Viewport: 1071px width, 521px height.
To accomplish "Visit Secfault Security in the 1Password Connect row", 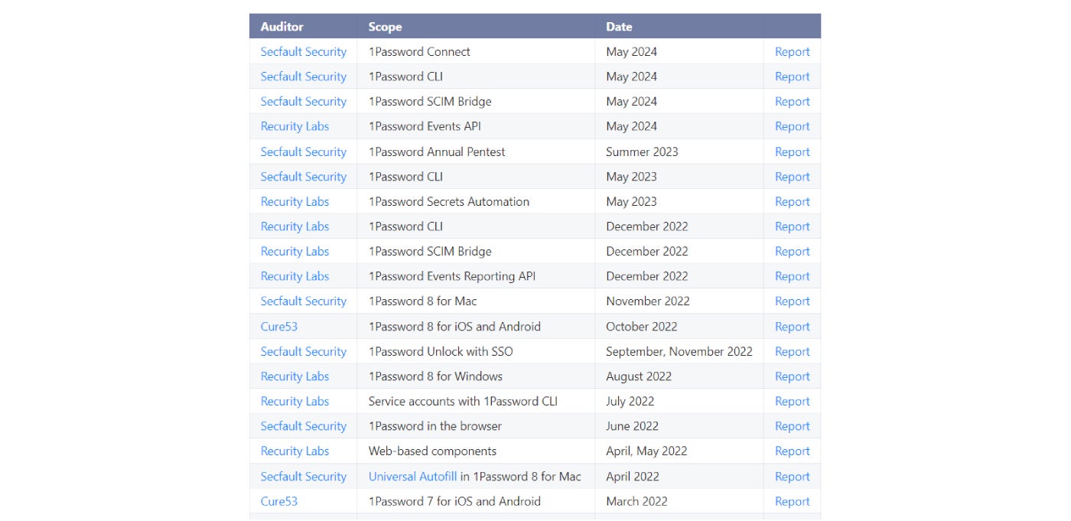I will [x=304, y=52].
